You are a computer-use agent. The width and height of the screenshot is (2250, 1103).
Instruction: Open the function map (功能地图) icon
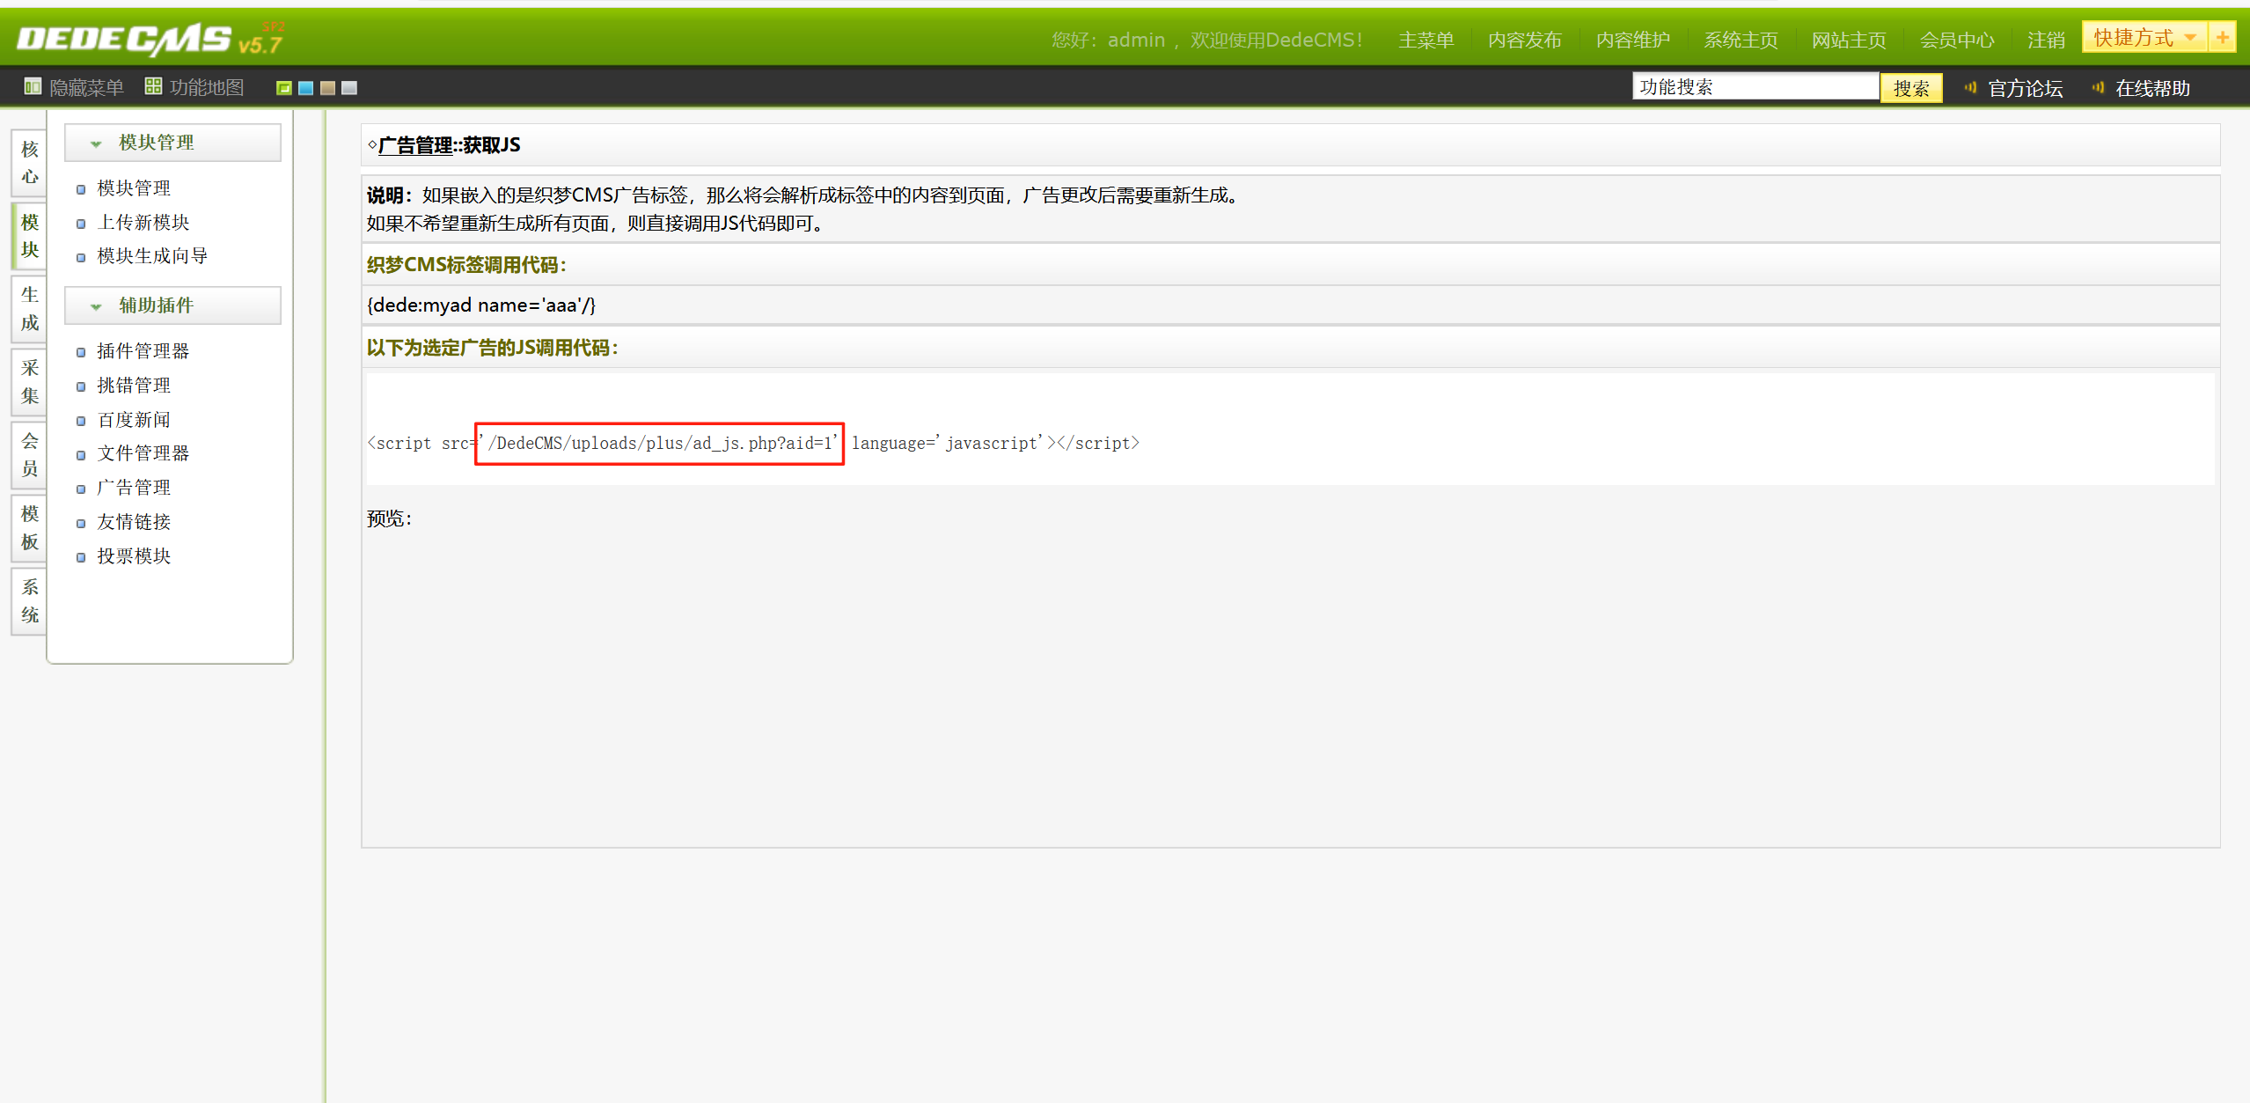pyautogui.click(x=153, y=86)
